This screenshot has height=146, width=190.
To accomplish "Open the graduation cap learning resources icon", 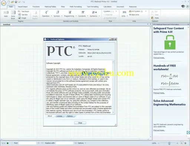I will coord(183,6).
